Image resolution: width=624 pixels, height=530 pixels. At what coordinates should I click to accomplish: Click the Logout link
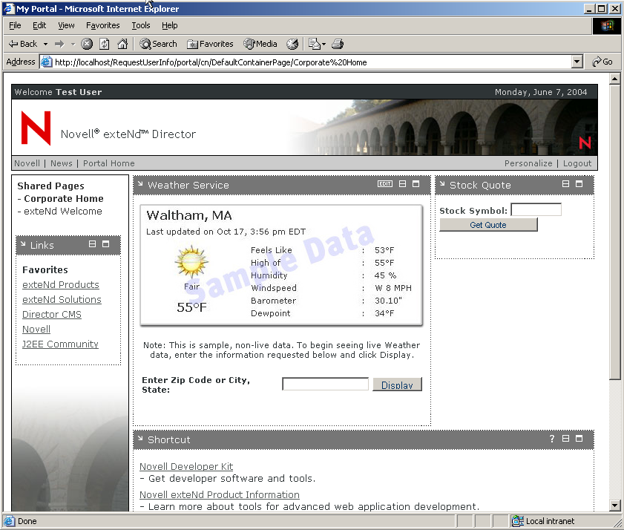[x=577, y=163]
